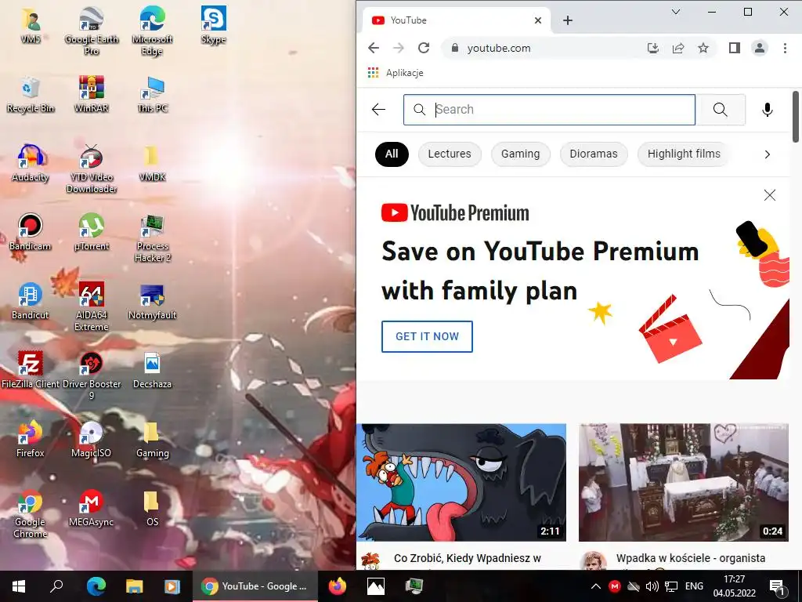The height and width of the screenshot is (602, 802).
Task: Select the Dioramas filter chip
Action: click(594, 154)
